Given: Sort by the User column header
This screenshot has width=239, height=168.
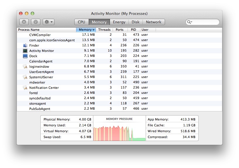Looking at the screenshot, I should 148,30.
